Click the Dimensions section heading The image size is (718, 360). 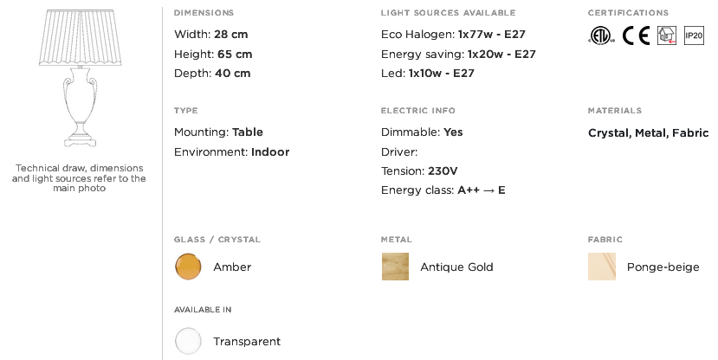click(204, 13)
